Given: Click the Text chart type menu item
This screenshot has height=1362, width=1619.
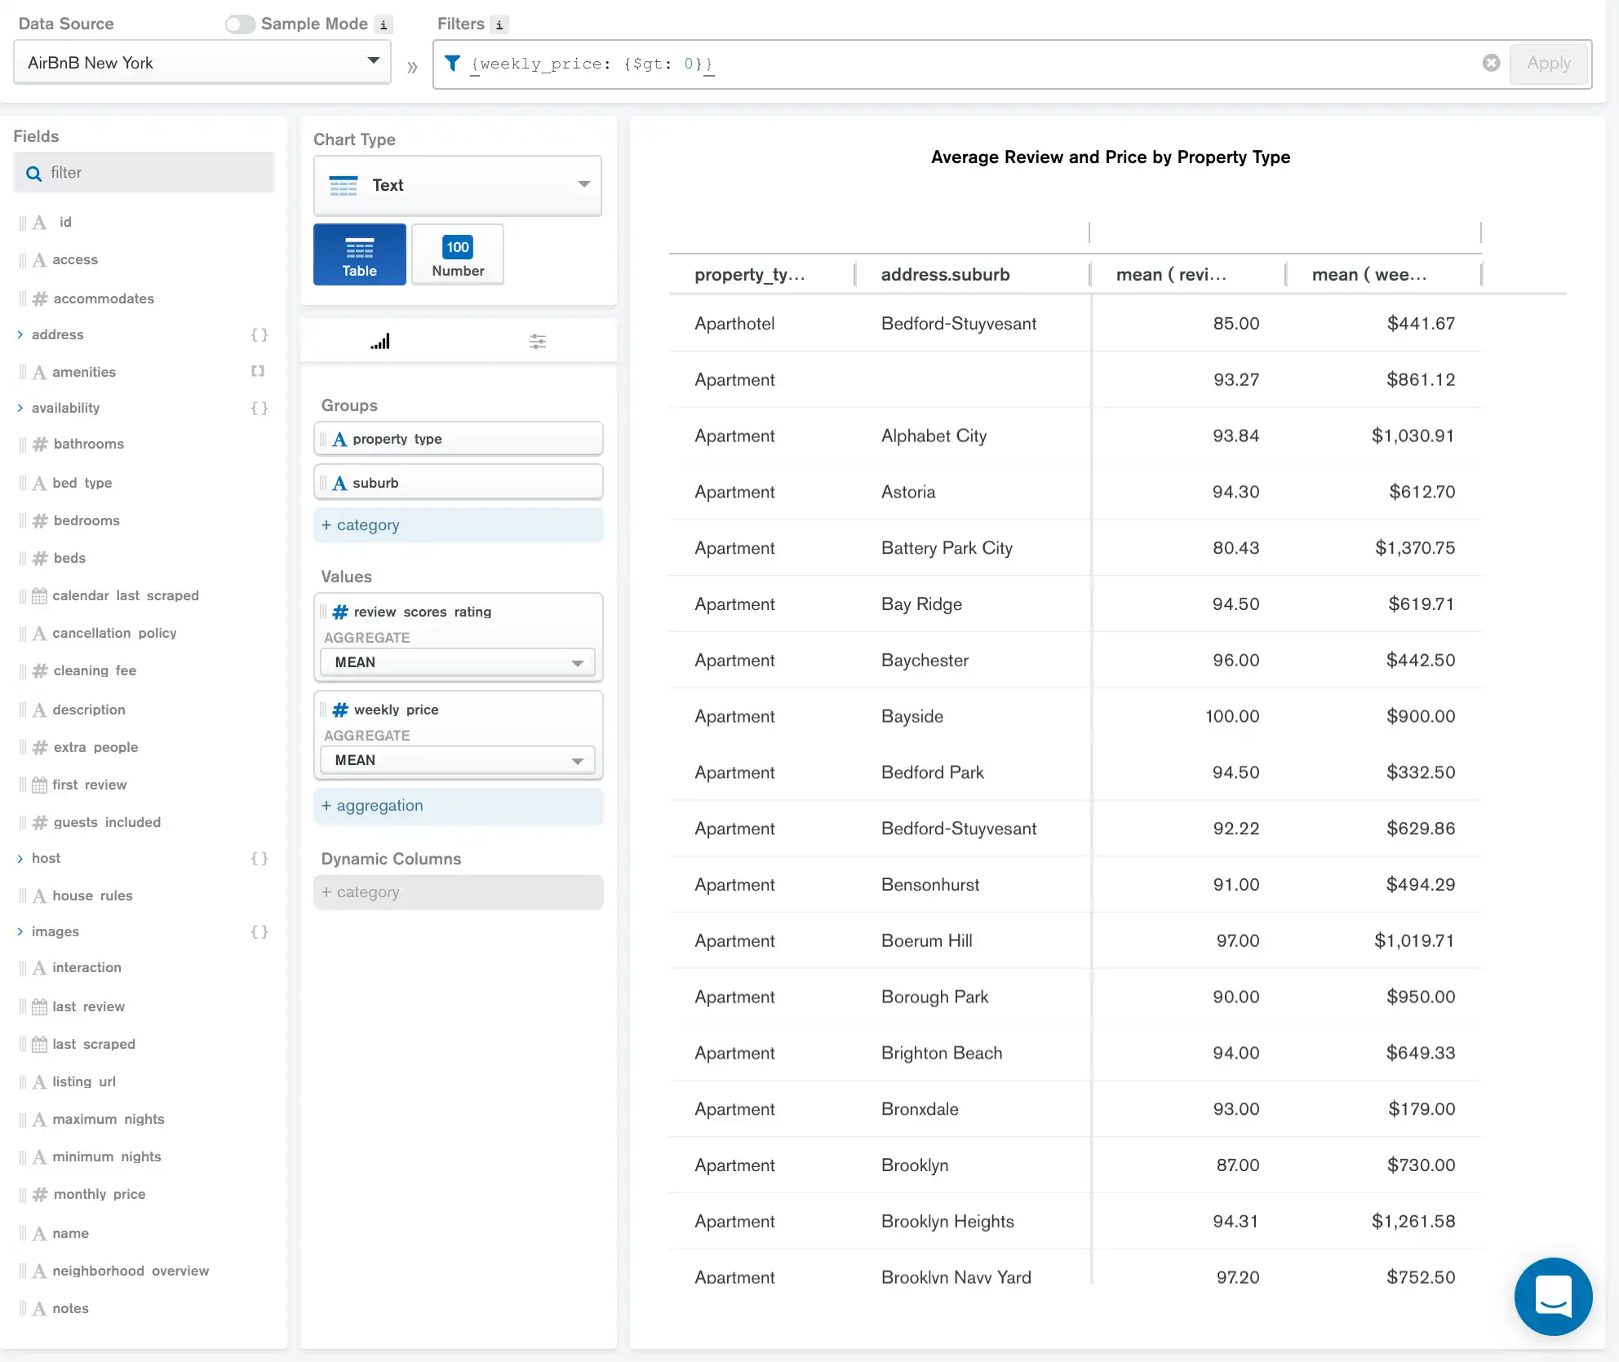Looking at the screenshot, I should 457,185.
